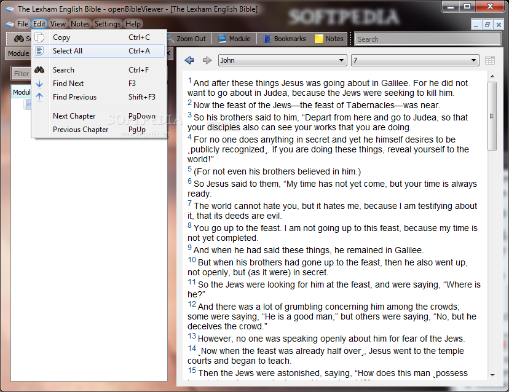Click the vertical scrollbar thumb

click(x=492, y=116)
